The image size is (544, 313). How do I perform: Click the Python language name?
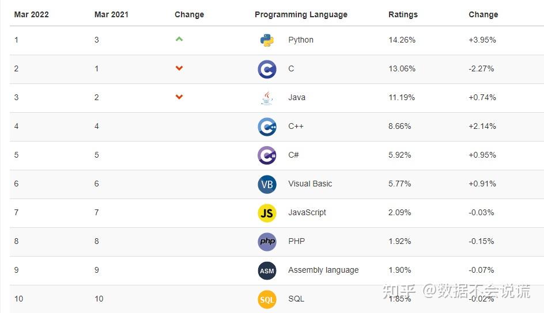tap(301, 40)
